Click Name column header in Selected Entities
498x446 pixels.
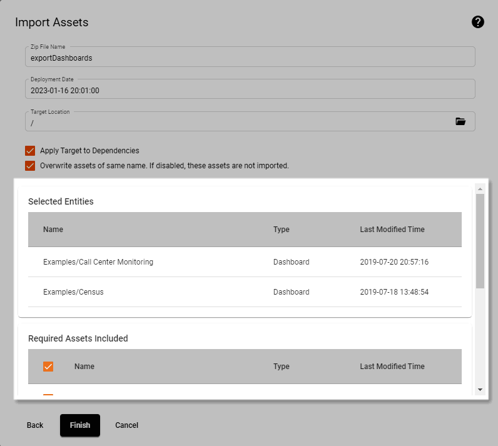(53, 230)
